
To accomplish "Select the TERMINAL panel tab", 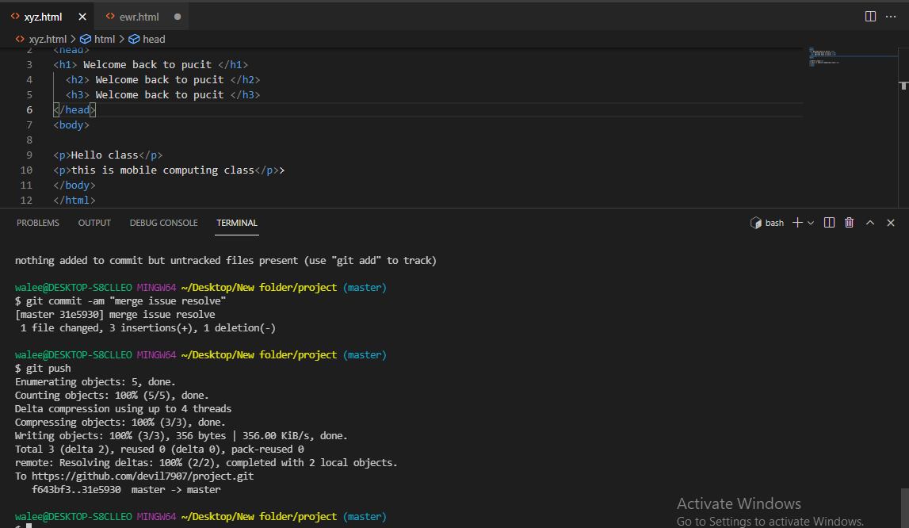I will coord(236,223).
